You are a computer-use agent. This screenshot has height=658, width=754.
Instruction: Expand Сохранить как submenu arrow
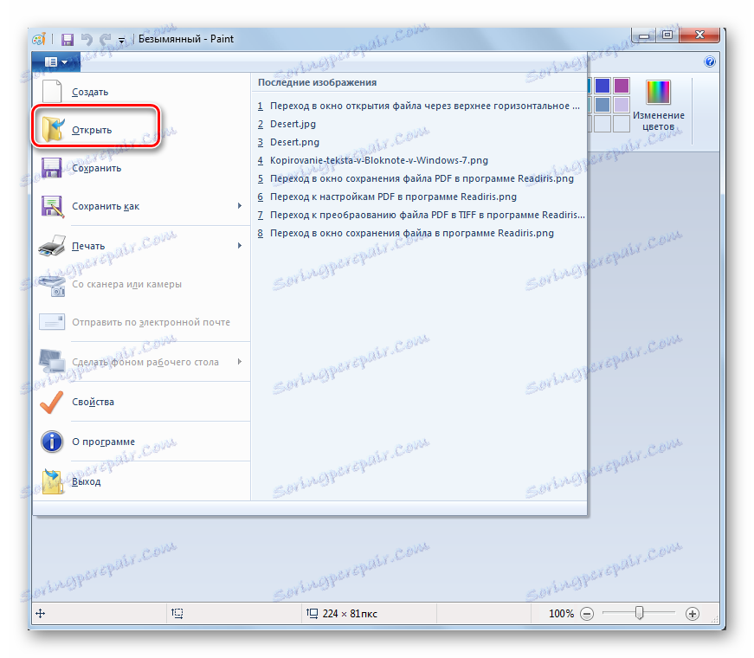pyautogui.click(x=240, y=206)
